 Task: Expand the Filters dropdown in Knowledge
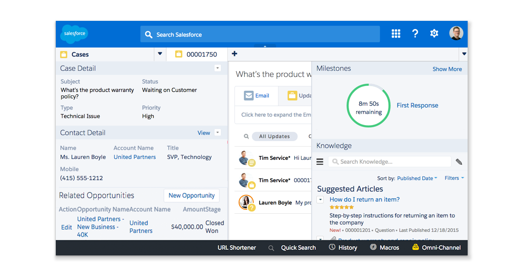tap(454, 178)
